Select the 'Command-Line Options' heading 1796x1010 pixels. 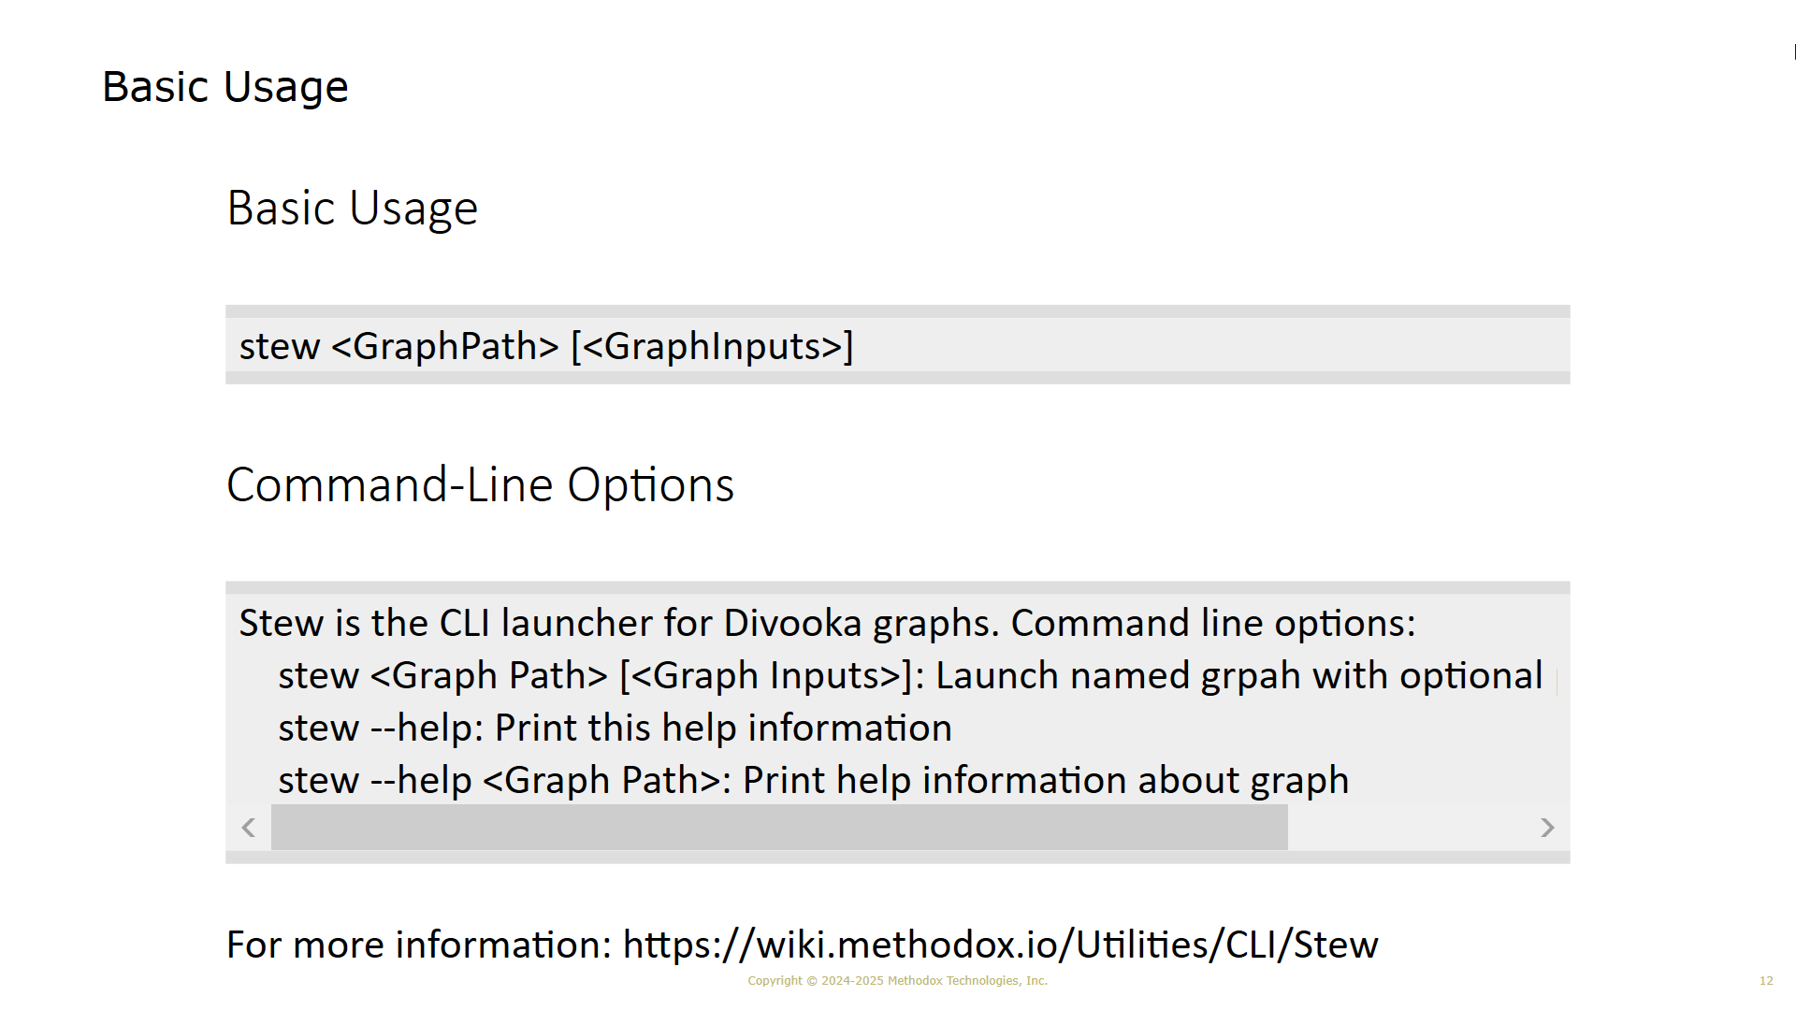[481, 484]
